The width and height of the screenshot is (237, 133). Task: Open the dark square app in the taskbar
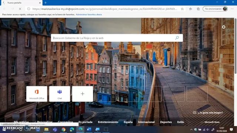point(106,129)
